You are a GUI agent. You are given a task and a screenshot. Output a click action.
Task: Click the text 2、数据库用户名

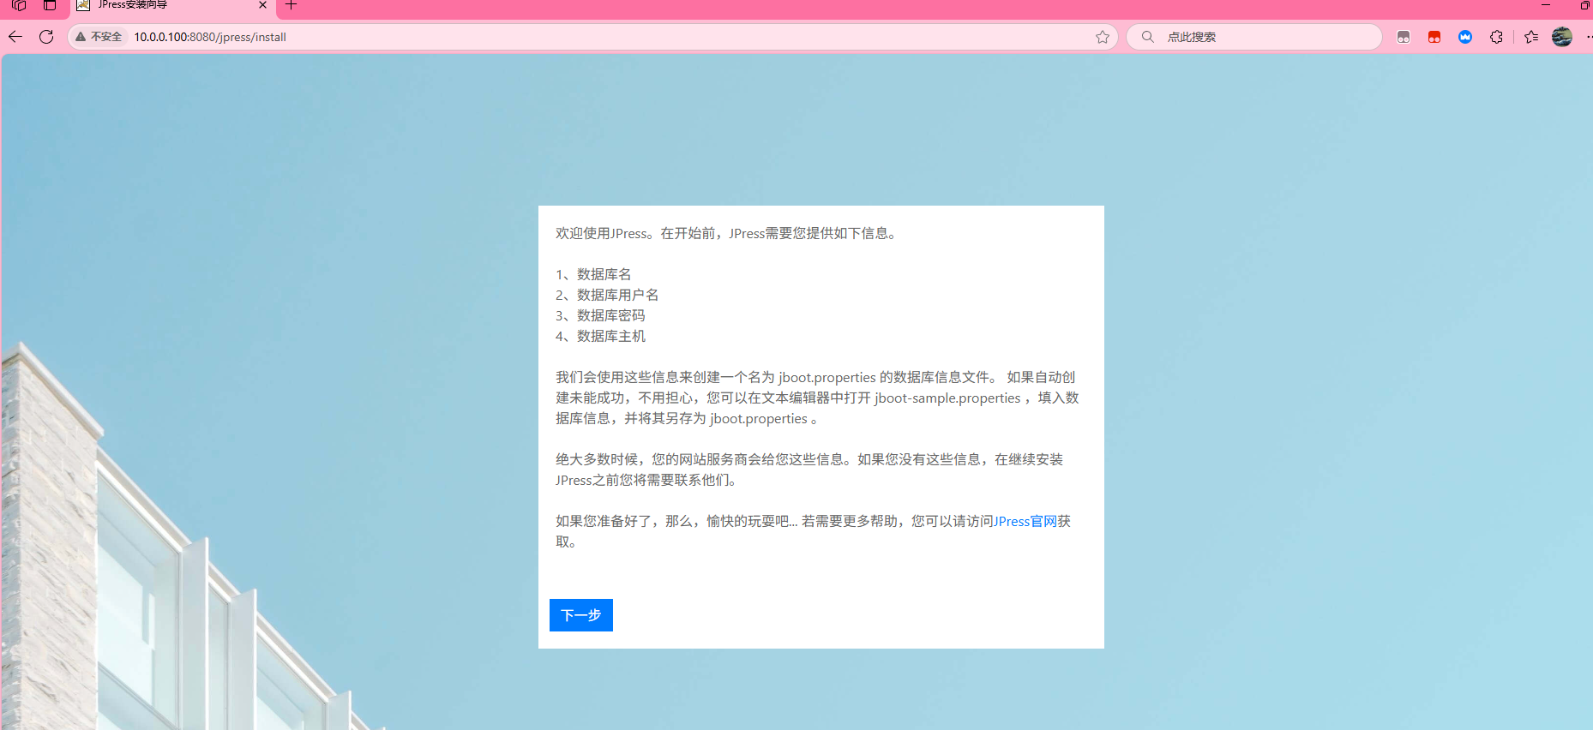(x=607, y=295)
